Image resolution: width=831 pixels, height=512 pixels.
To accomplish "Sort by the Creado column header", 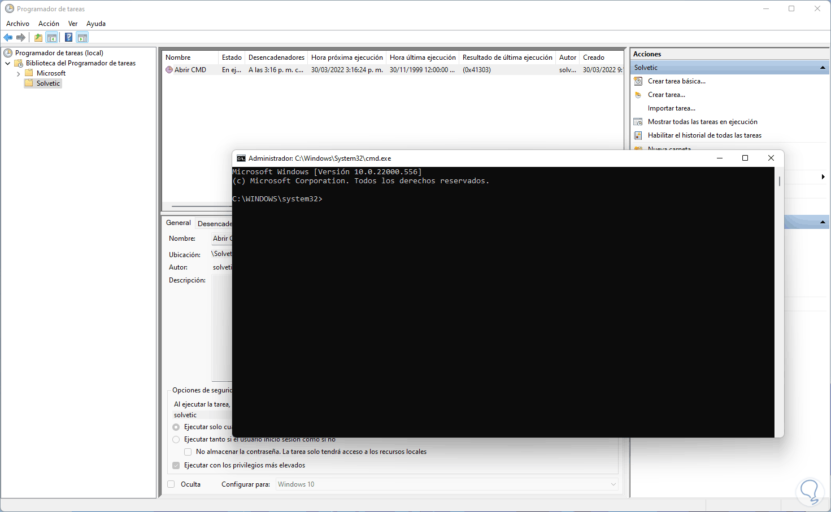I will pyautogui.click(x=602, y=58).
